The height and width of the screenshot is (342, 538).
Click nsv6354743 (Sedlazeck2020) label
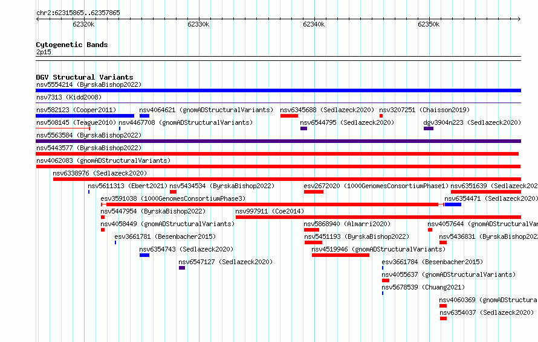point(186,249)
